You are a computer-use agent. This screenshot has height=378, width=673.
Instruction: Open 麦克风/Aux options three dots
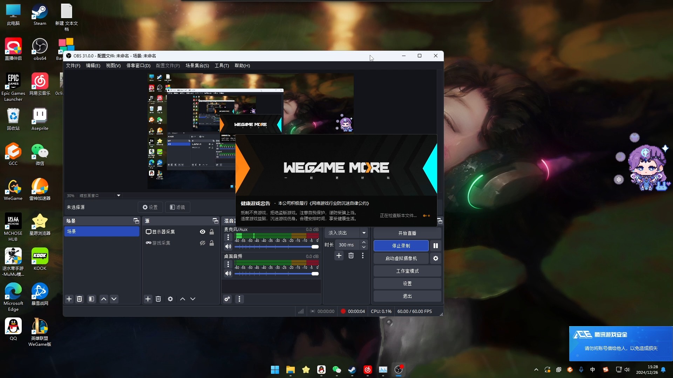point(228,237)
